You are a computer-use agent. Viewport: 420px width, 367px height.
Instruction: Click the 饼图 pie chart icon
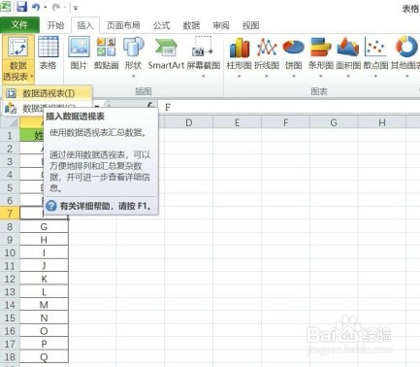[294, 48]
